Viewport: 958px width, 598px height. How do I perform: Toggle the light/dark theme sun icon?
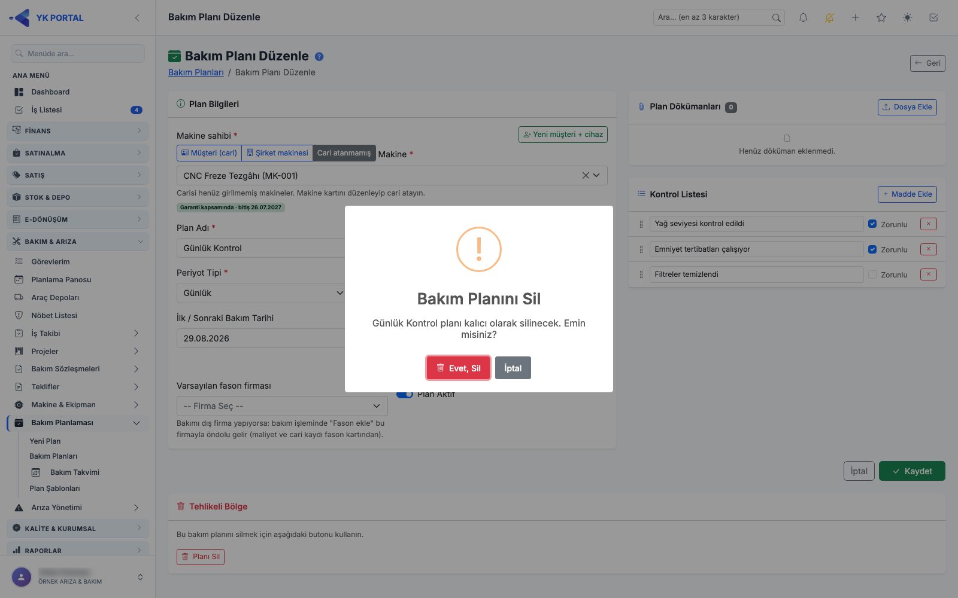coord(908,17)
